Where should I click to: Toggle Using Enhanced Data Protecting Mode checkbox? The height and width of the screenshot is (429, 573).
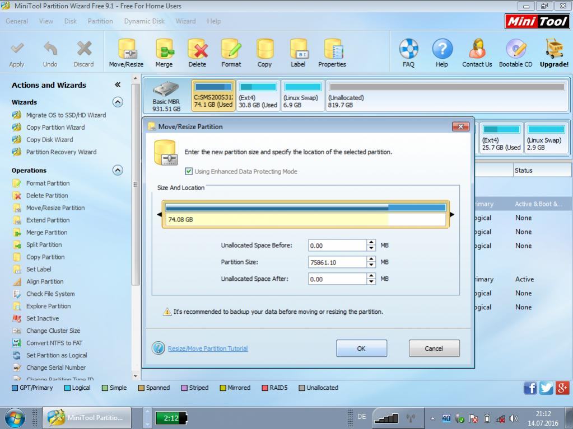(x=189, y=171)
